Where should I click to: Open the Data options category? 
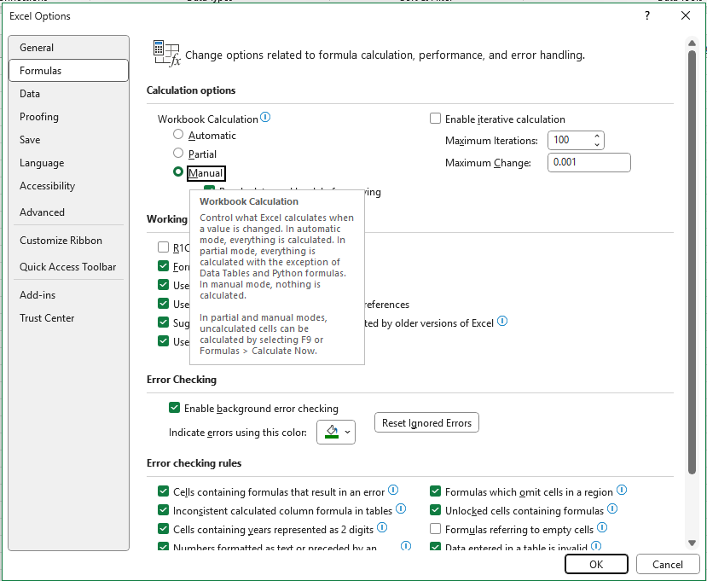coord(68,94)
